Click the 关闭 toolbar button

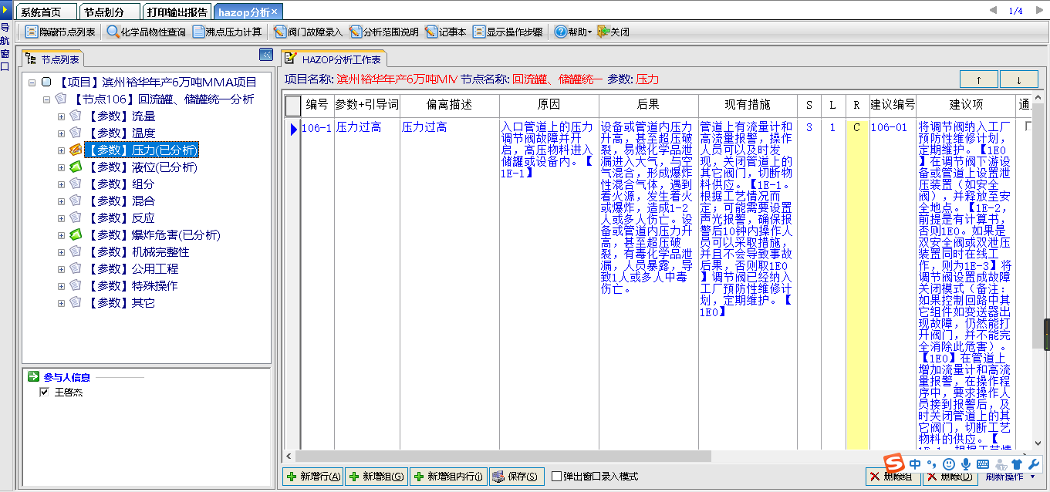(x=613, y=32)
